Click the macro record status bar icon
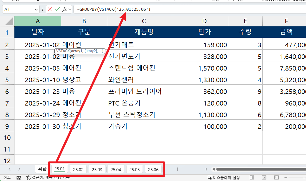 coord(19,178)
